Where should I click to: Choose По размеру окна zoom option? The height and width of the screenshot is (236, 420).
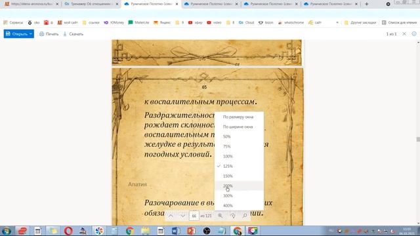[x=239, y=117]
